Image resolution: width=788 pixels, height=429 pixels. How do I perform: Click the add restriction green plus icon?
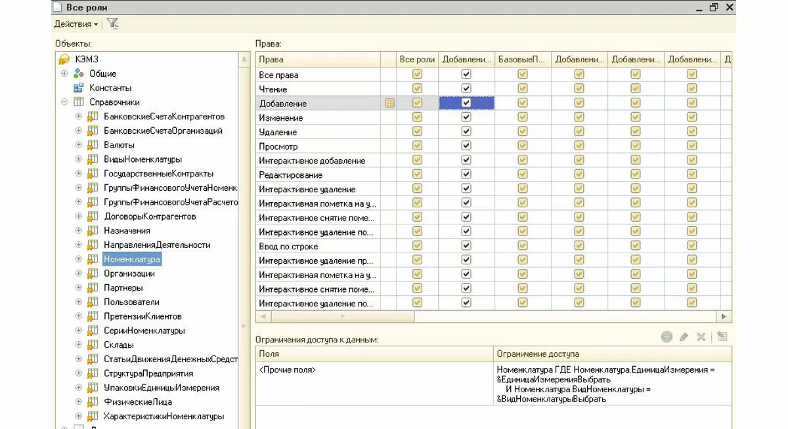pyautogui.click(x=667, y=337)
